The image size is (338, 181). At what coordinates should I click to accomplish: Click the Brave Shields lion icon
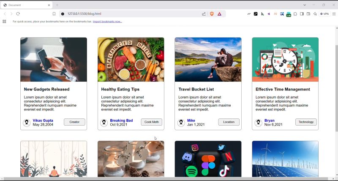click(212, 14)
